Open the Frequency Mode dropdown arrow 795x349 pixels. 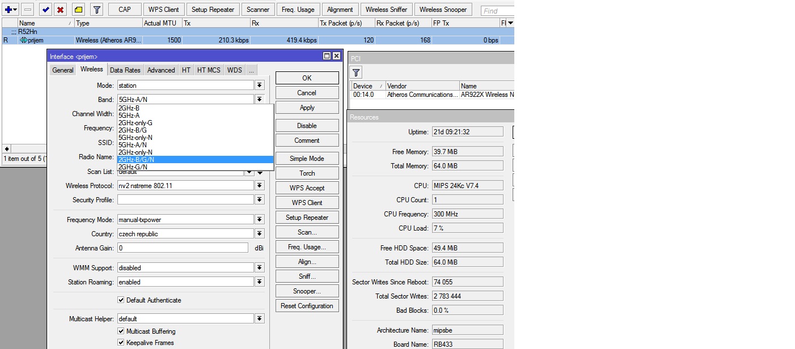pyautogui.click(x=259, y=220)
